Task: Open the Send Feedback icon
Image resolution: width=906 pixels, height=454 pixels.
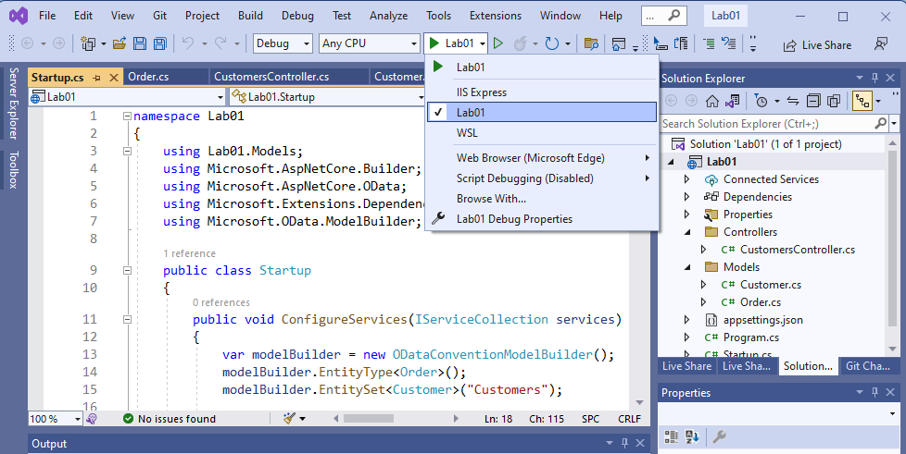Action: (x=881, y=43)
